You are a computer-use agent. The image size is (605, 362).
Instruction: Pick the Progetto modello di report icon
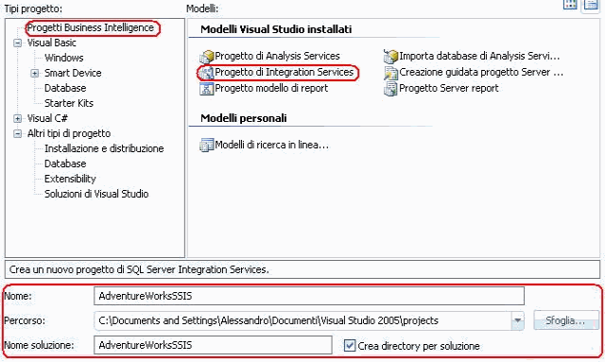coord(207,89)
